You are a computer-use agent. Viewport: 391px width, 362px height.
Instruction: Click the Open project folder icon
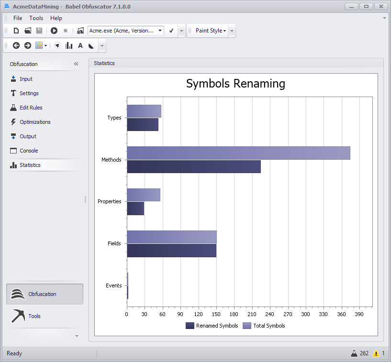(x=28, y=31)
